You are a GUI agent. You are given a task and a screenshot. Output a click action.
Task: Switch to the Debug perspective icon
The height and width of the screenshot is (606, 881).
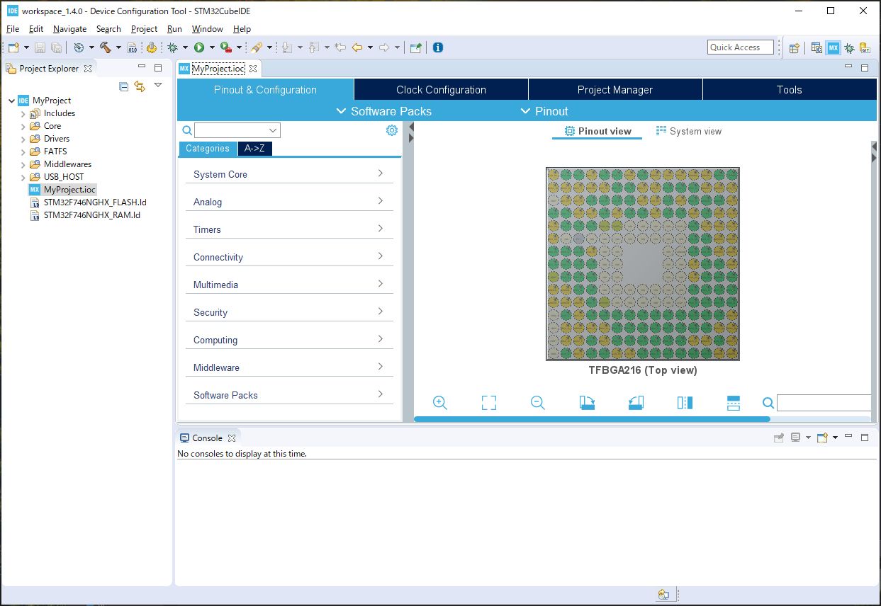(x=849, y=47)
